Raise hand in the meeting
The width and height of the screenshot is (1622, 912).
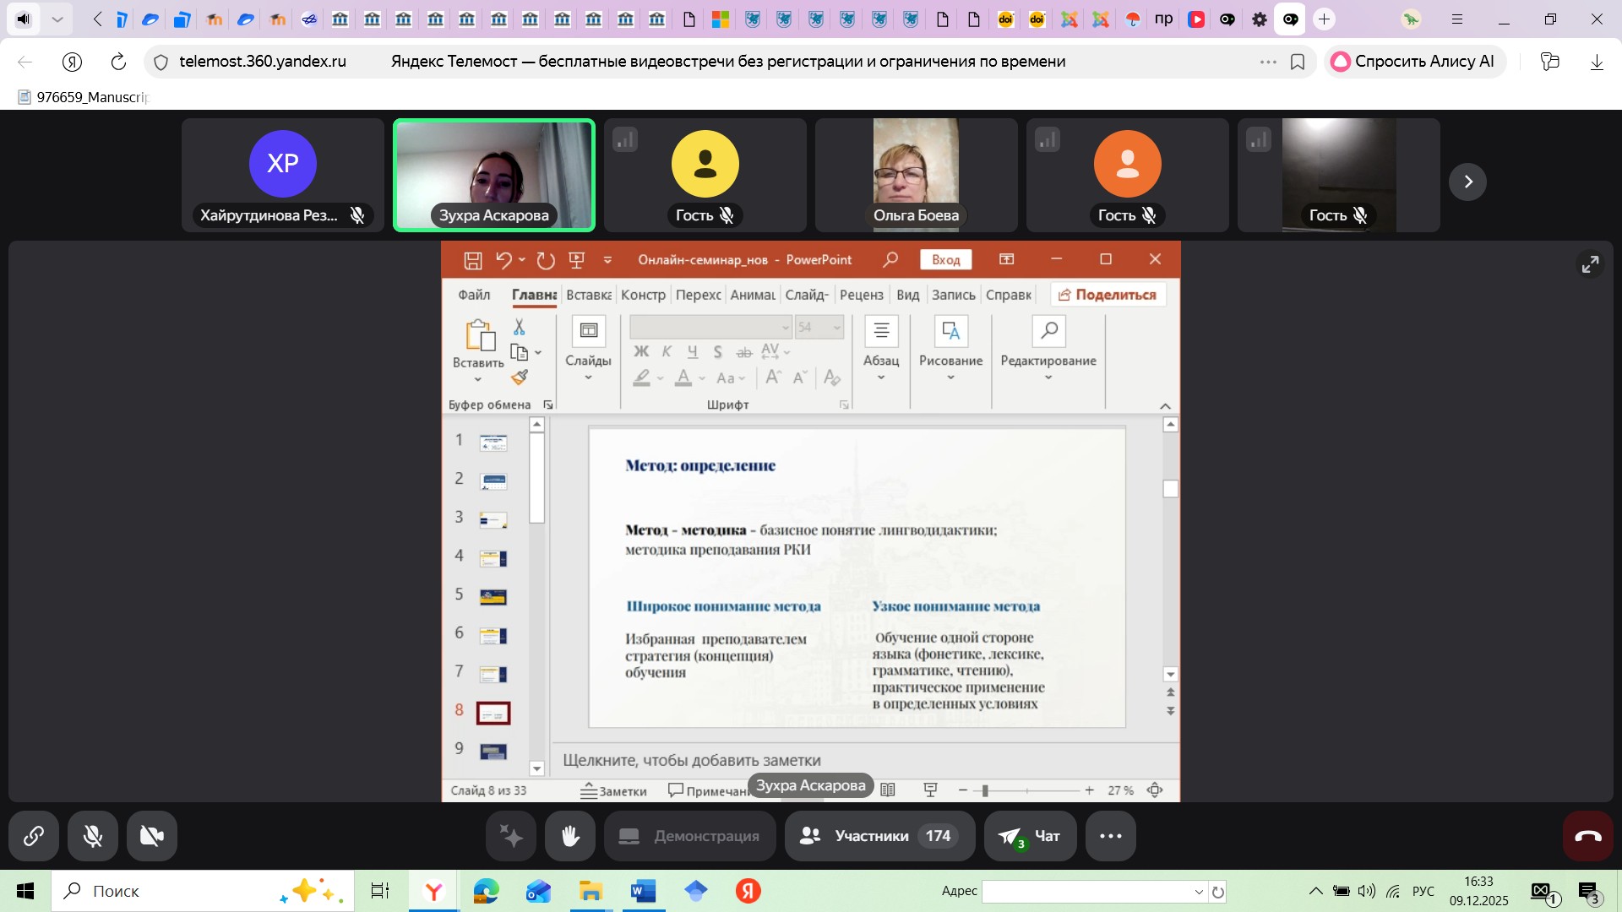[x=570, y=836]
